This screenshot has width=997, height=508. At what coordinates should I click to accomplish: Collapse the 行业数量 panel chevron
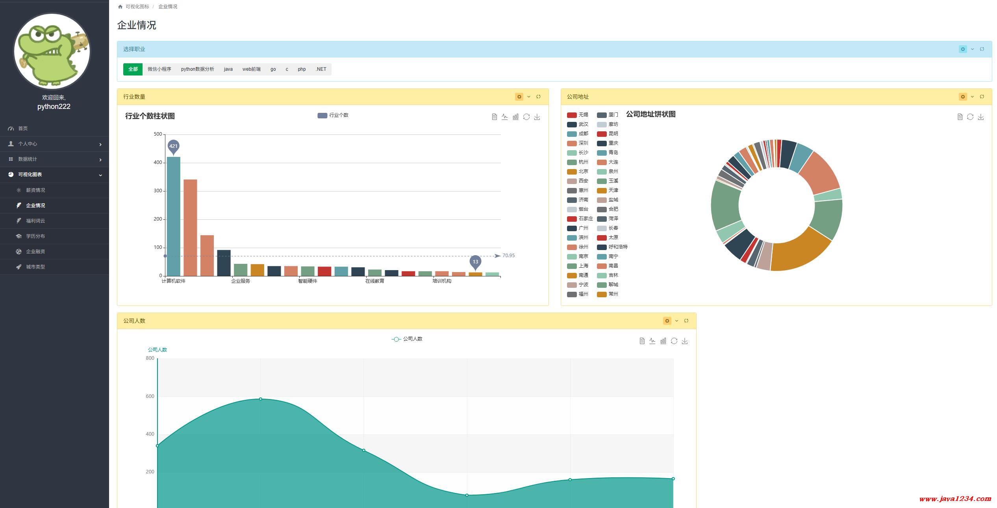[529, 97]
